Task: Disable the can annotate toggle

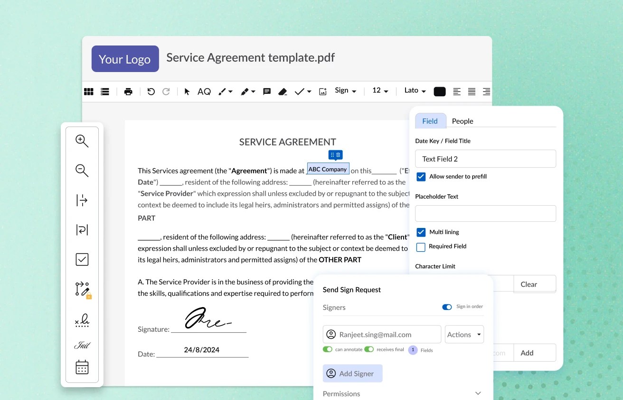Action: [x=328, y=349]
